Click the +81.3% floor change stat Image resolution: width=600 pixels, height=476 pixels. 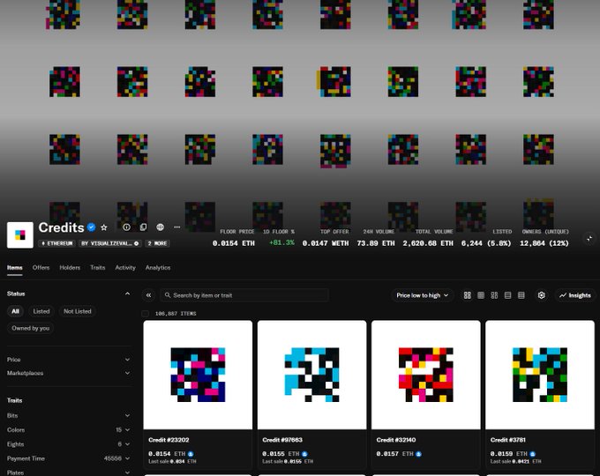click(x=281, y=242)
